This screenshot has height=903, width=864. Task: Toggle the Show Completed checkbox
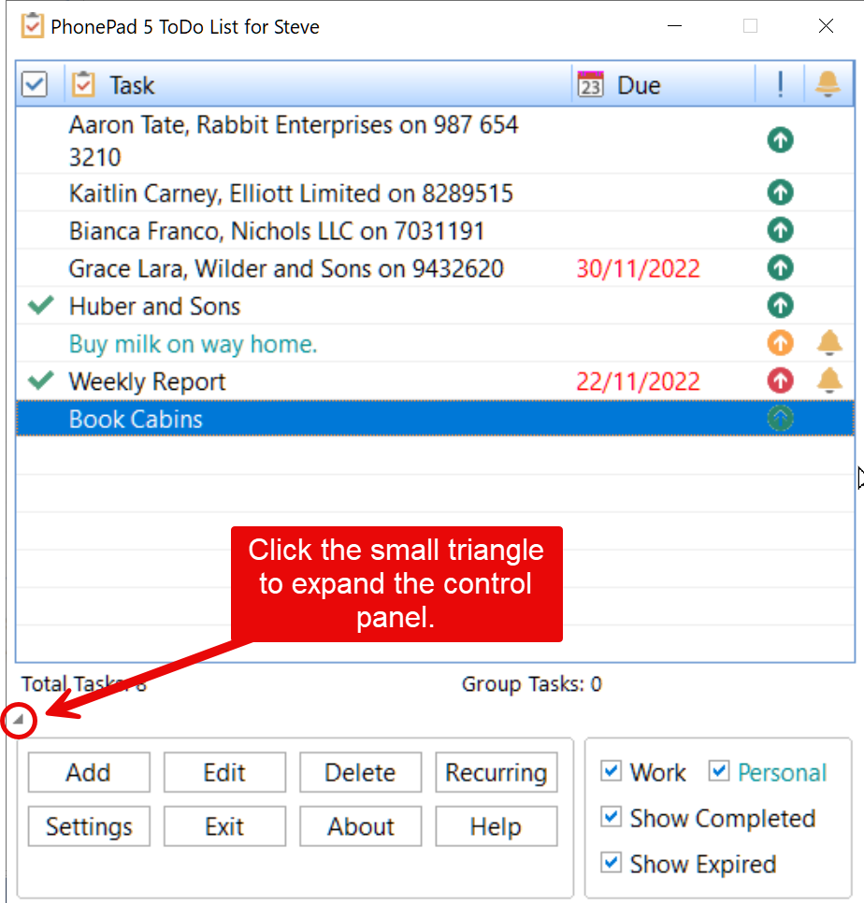[611, 817]
